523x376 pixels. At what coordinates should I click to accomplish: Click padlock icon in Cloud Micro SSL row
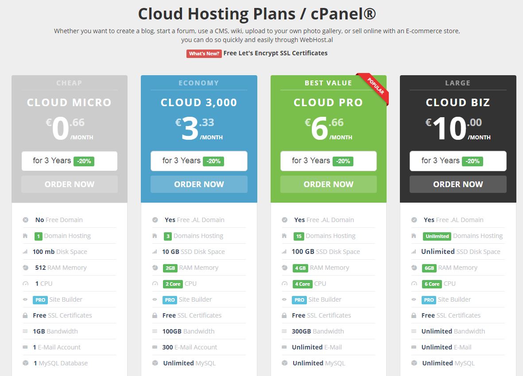click(x=25, y=315)
